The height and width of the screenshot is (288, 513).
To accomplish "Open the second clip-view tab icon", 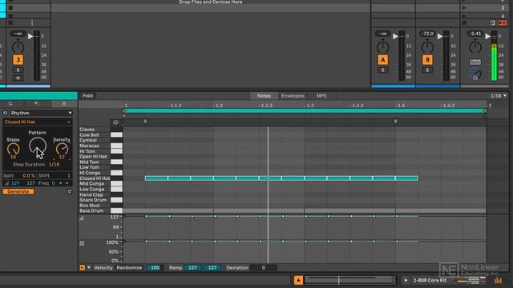I will 37,103.
